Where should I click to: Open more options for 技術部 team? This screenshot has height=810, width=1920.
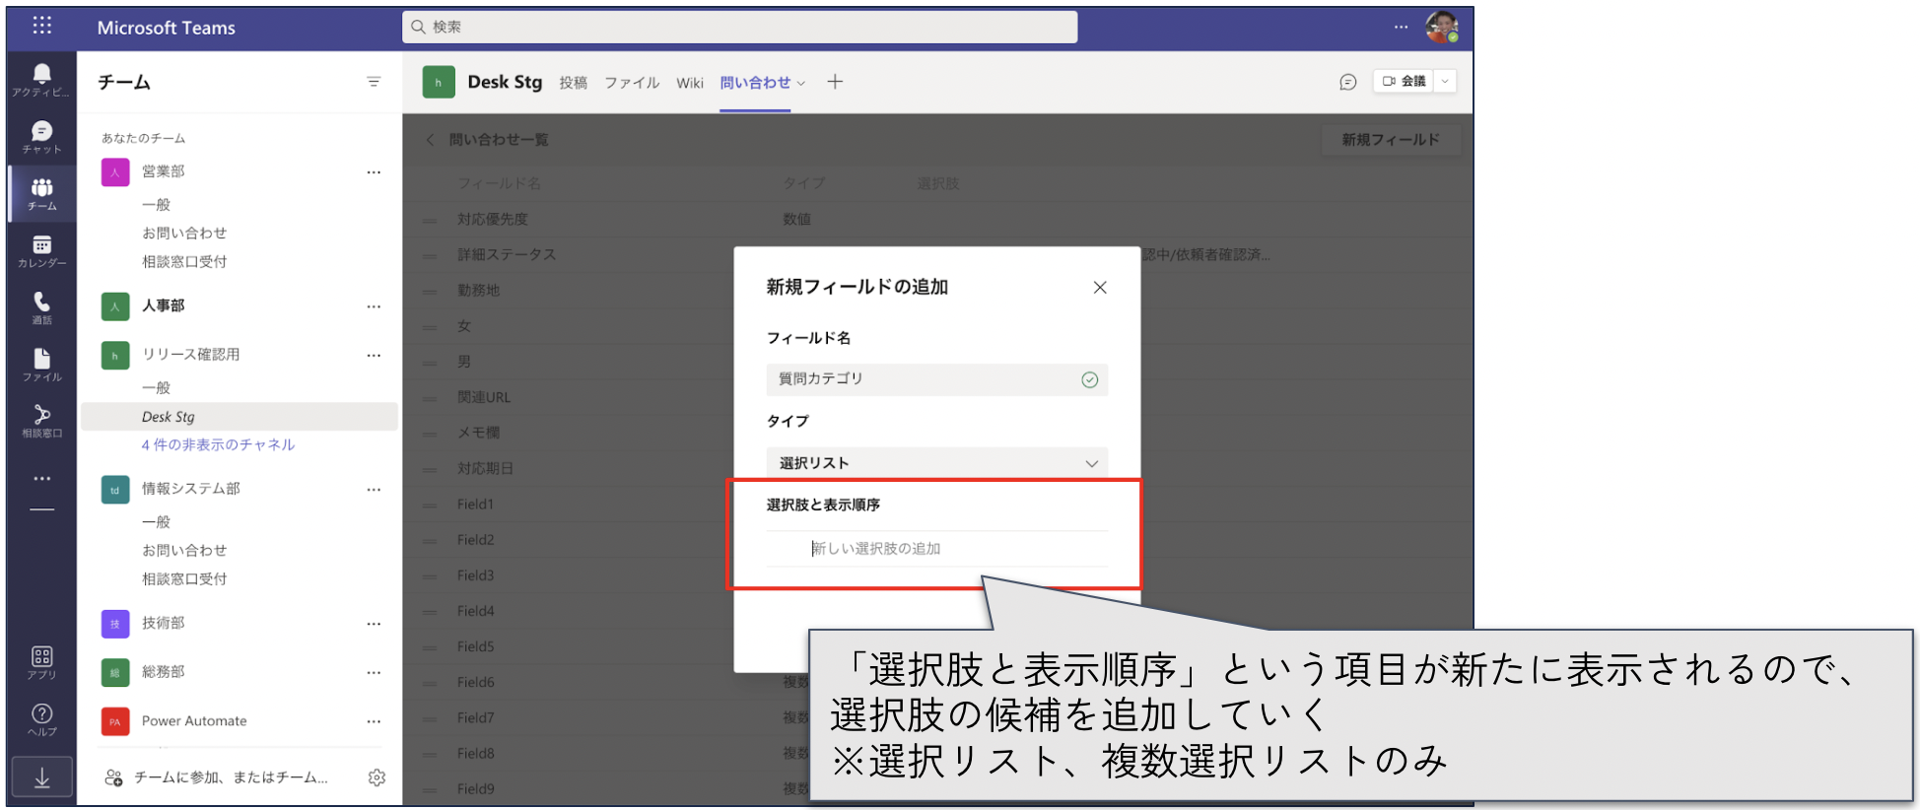pyautogui.click(x=374, y=624)
